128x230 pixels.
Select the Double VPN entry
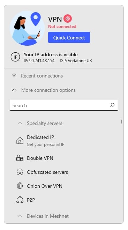[x=40, y=158]
